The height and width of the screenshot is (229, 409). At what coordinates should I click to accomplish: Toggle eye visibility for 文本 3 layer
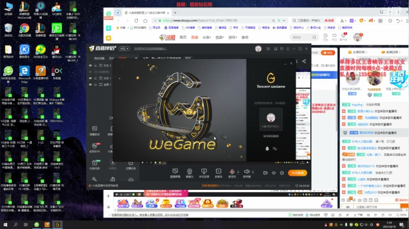[x=90, y=66]
